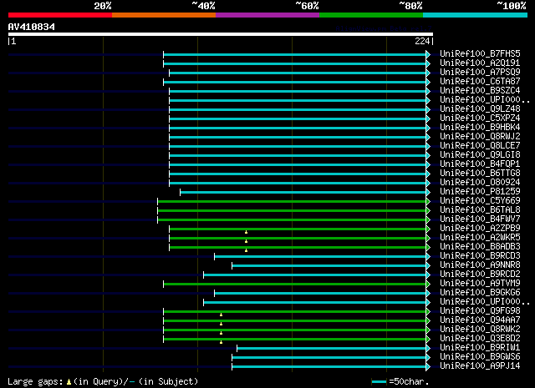Click the white query sequence bar
This screenshot has height=388, width=535.
(221, 34)
